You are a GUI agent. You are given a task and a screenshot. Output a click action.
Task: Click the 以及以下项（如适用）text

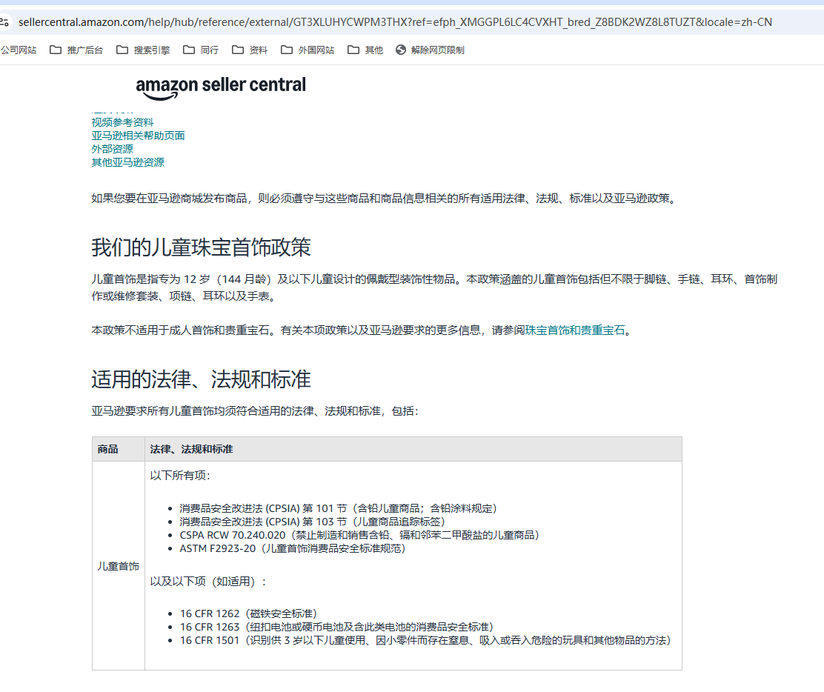coord(208,582)
